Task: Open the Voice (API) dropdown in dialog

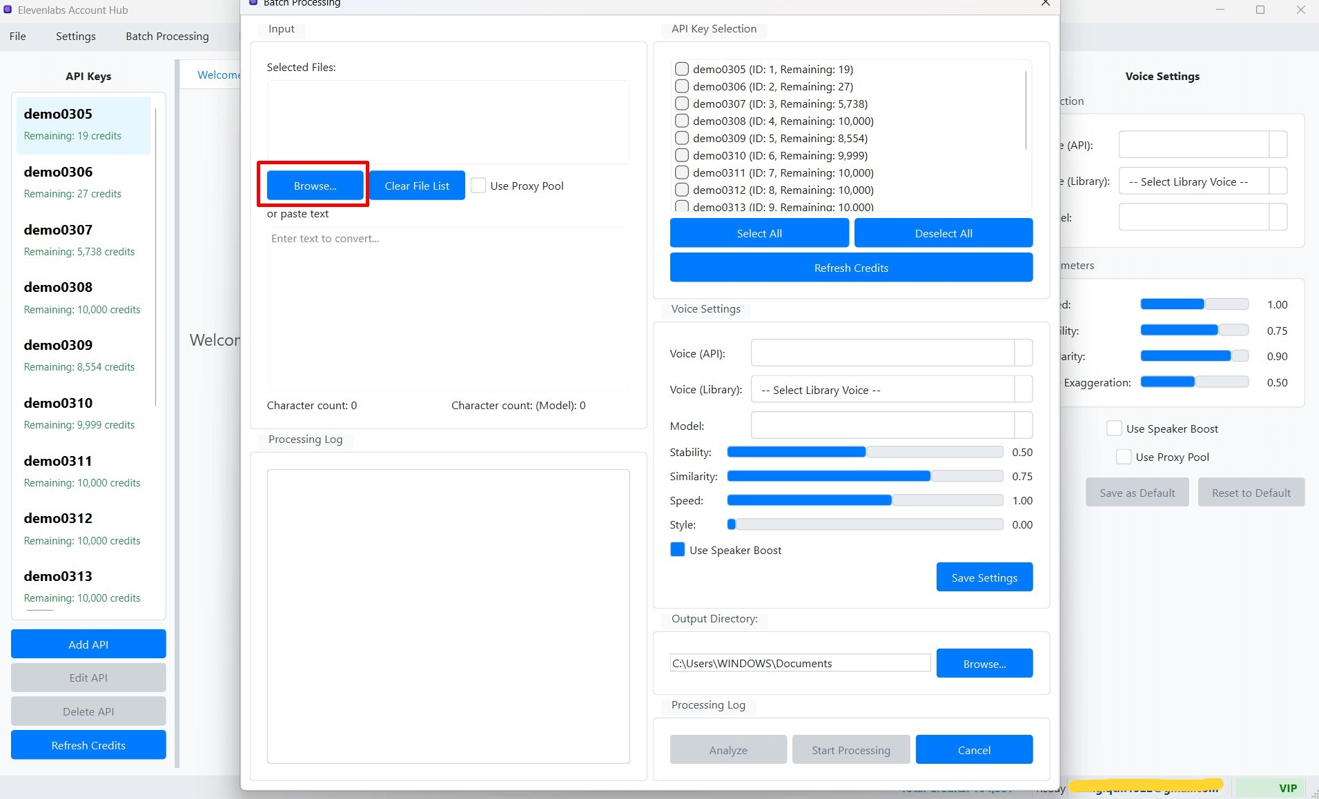Action: pyautogui.click(x=892, y=353)
